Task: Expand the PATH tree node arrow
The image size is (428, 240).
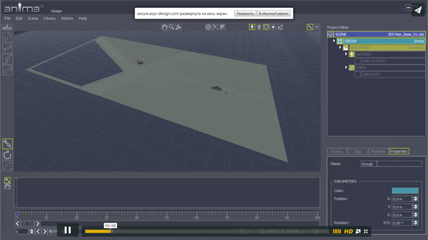Action: coord(346,67)
